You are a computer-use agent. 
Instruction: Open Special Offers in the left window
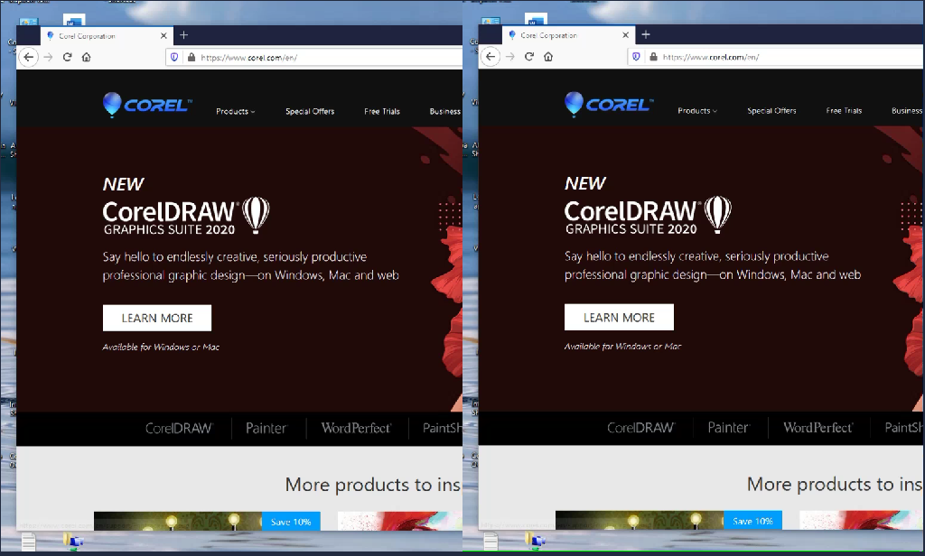click(310, 111)
